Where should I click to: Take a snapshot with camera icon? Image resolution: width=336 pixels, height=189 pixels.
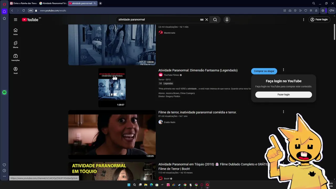pyautogui.click(x=290, y=10)
